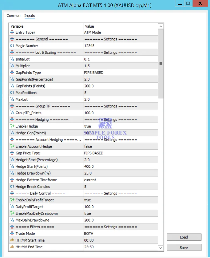Toggle Enable Hedge value true
Image resolution: width=210 pixels, height=258 pixels.
coord(120,126)
